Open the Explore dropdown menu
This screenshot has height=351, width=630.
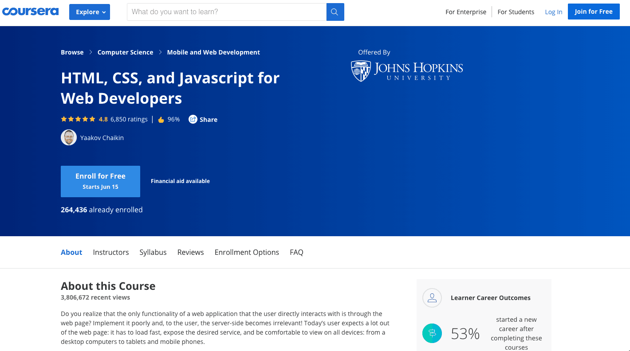pos(90,12)
